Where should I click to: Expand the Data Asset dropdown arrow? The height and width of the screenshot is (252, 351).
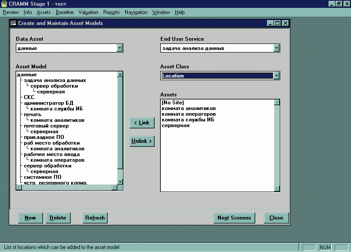pos(120,48)
